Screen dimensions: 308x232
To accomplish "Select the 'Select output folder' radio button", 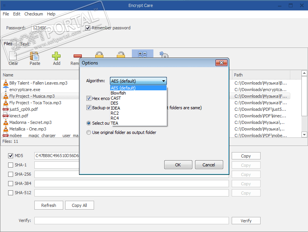I will coord(89,123).
